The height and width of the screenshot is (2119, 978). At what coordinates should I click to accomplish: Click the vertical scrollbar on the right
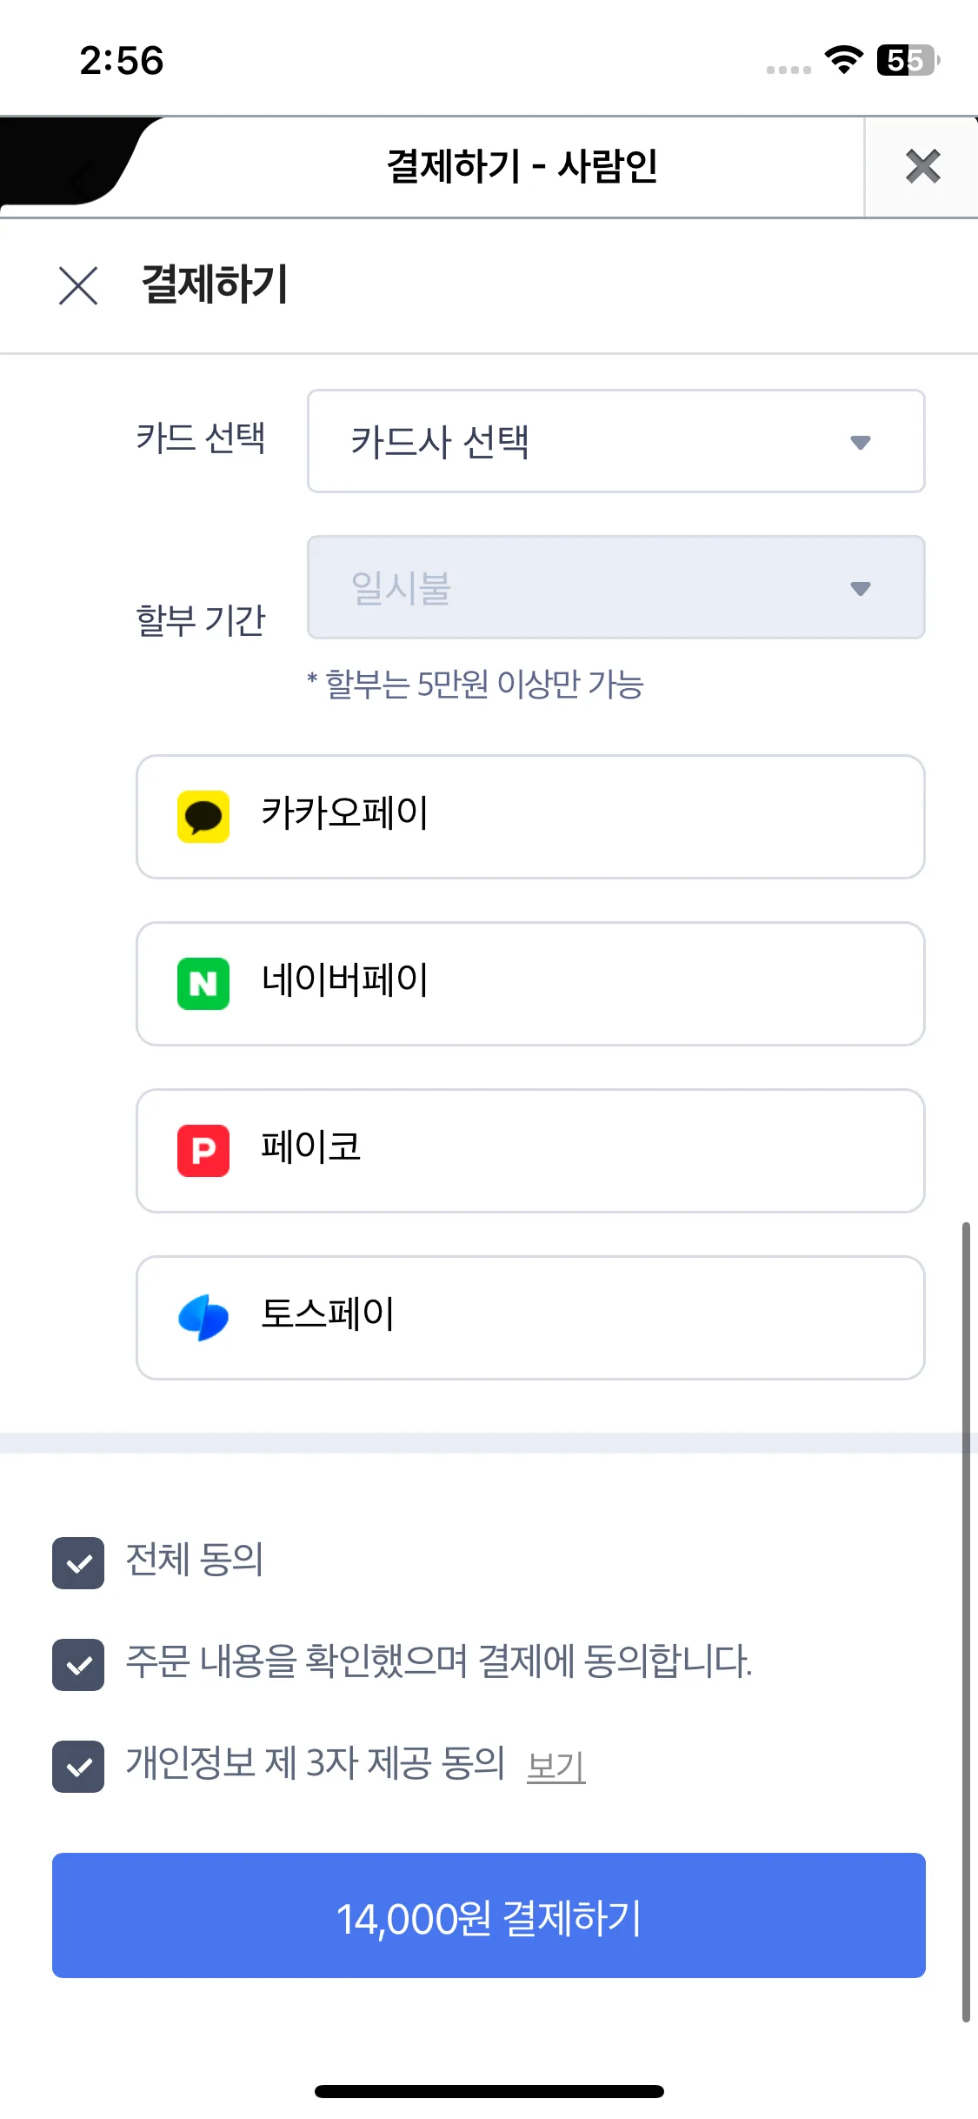[x=966, y=1621]
